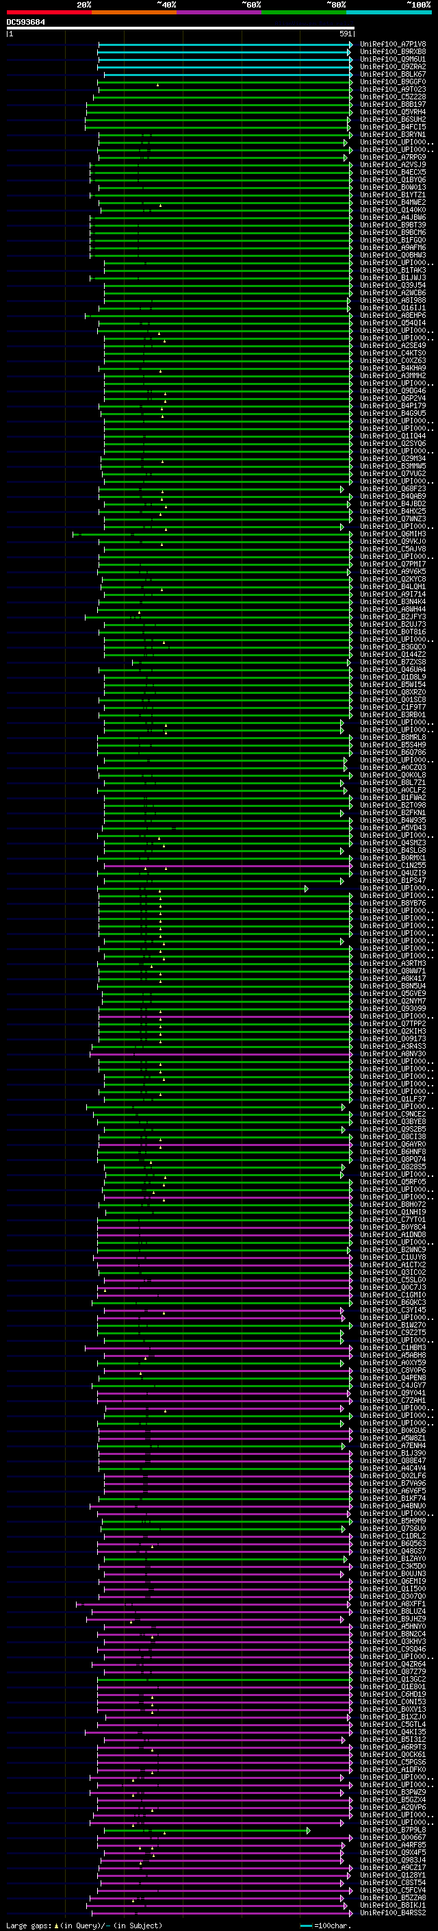Image resolution: width=438 pixels, height=1931 pixels.
Task: Select the UniRef100_A2VSJ9 label
Action: click(393, 165)
